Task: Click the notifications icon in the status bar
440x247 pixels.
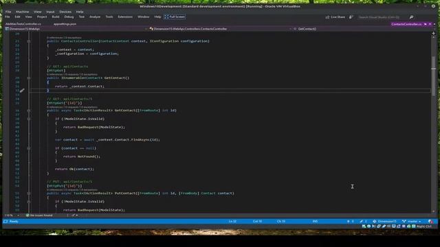Action: point(431,222)
